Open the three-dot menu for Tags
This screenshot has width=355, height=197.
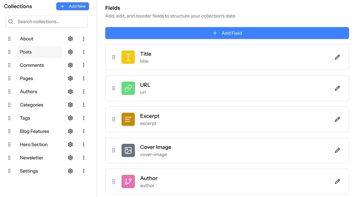[84, 118]
